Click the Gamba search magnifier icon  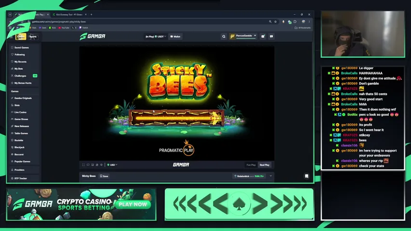tap(224, 37)
